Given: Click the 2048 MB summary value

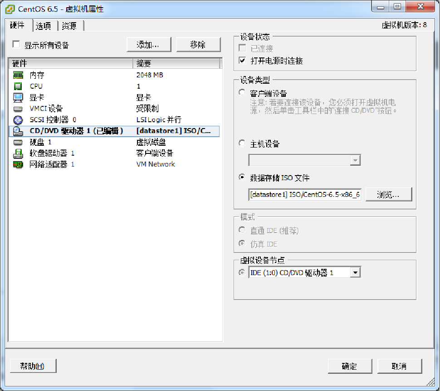Looking at the screenshot, I should click(x=150, y=75).
